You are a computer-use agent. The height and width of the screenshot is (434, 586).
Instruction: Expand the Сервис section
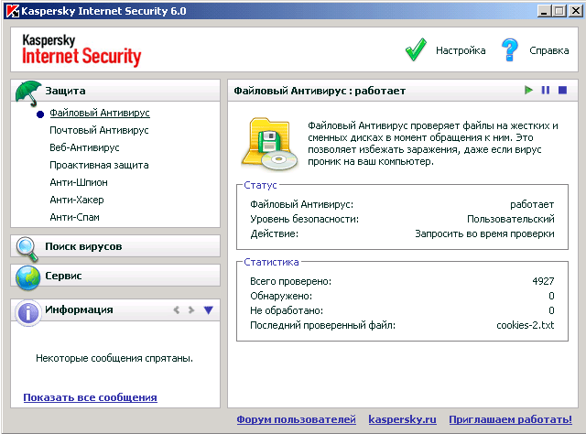click(x=63, y=276)
